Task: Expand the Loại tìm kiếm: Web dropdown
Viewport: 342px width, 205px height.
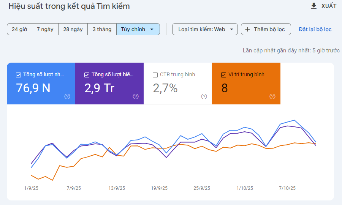Action: 205,29
